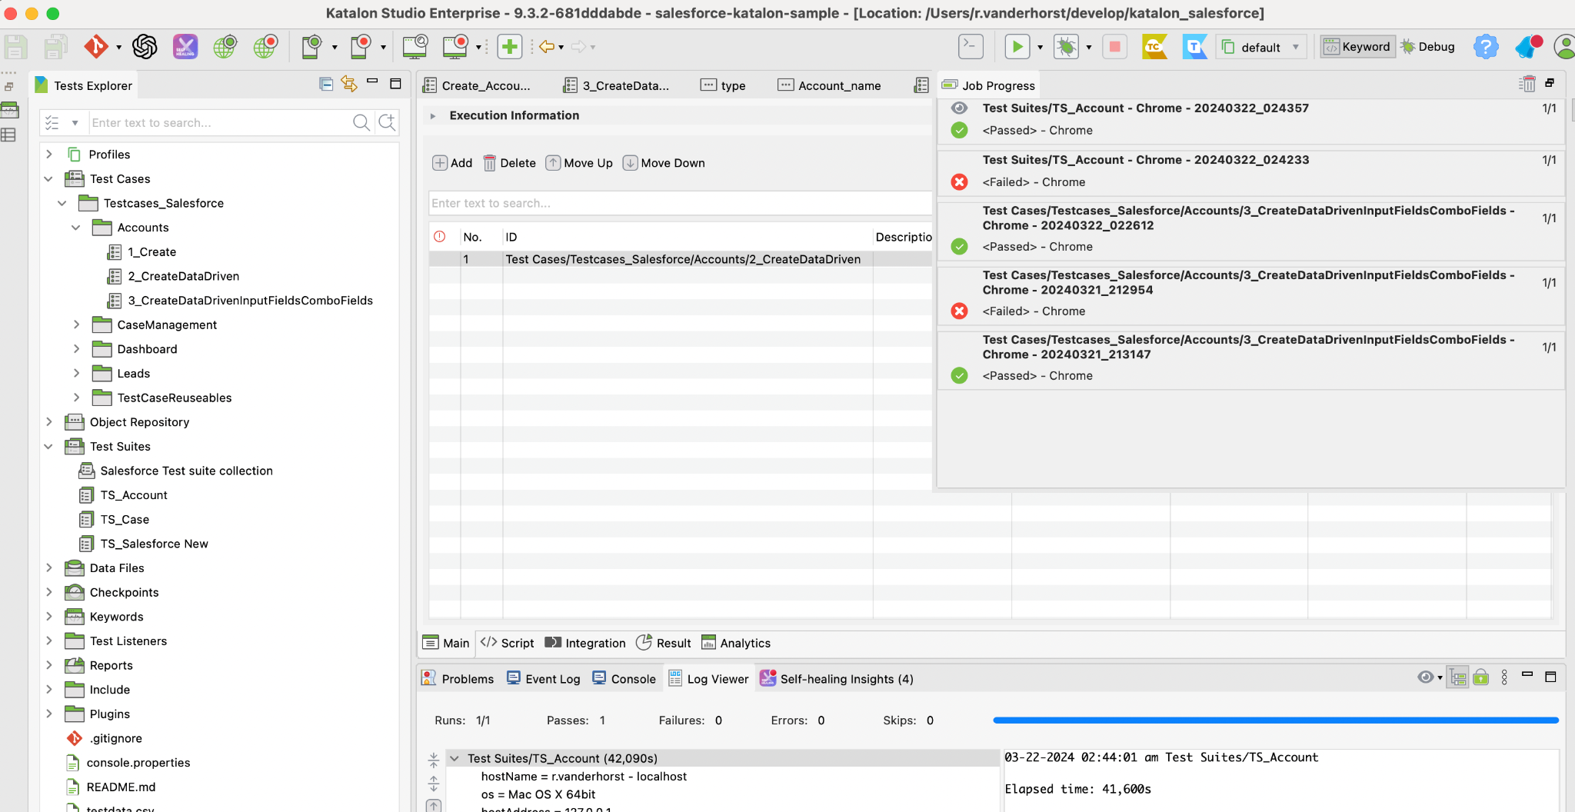Viewport: 1575px width, 812px height.
Task: Open the Problems tab
Action: pos(458,678)
